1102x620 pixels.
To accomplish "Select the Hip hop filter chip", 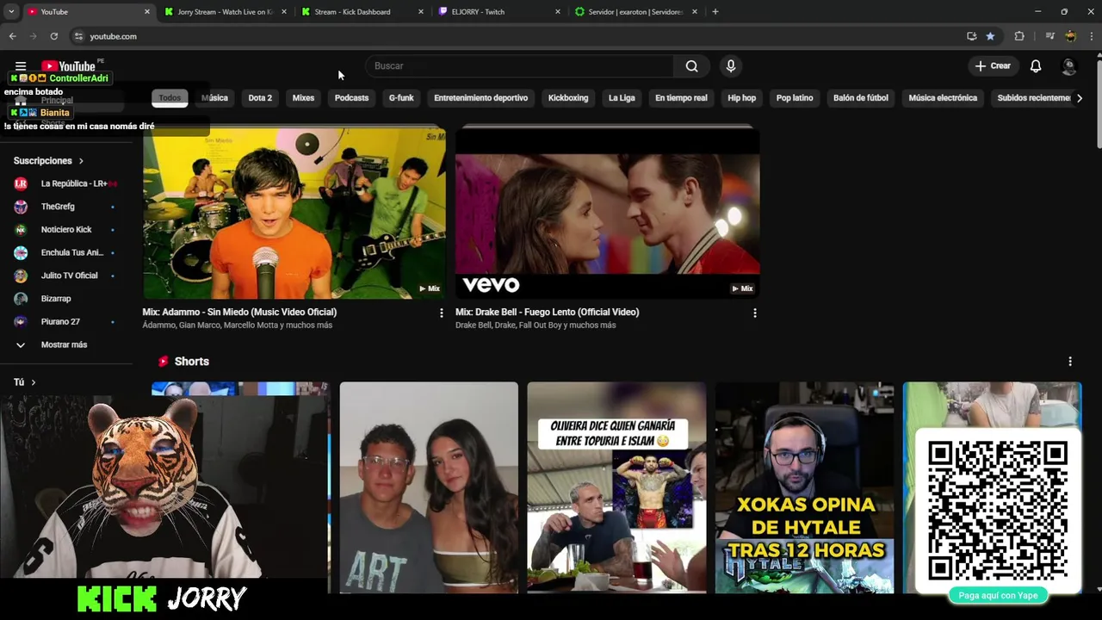I will click(741, 98).
